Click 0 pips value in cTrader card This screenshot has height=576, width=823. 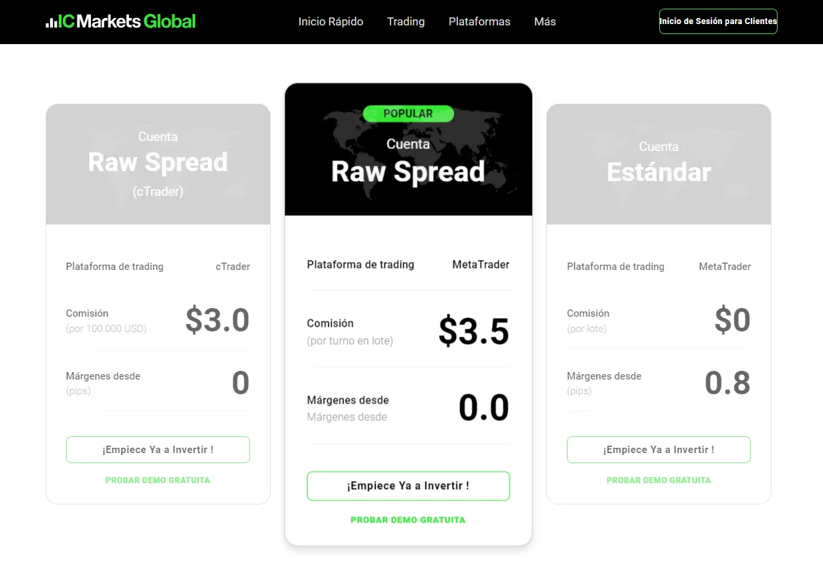pos(241,383)
